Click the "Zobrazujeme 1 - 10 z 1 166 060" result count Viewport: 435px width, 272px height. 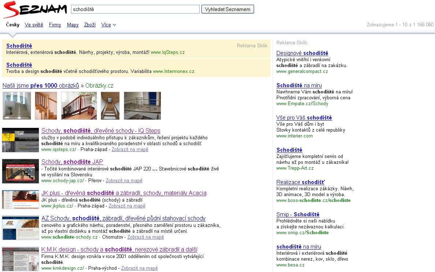tap(400, 25)
